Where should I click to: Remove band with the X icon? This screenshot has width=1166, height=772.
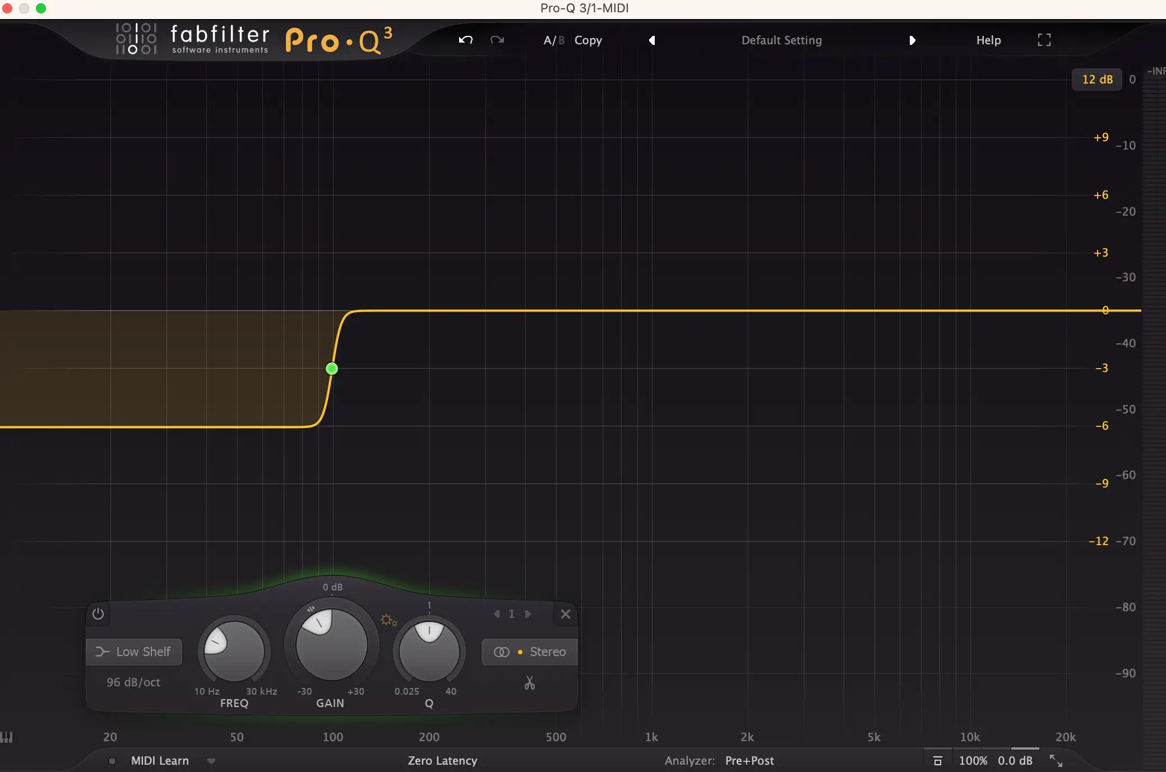point(566,614)
